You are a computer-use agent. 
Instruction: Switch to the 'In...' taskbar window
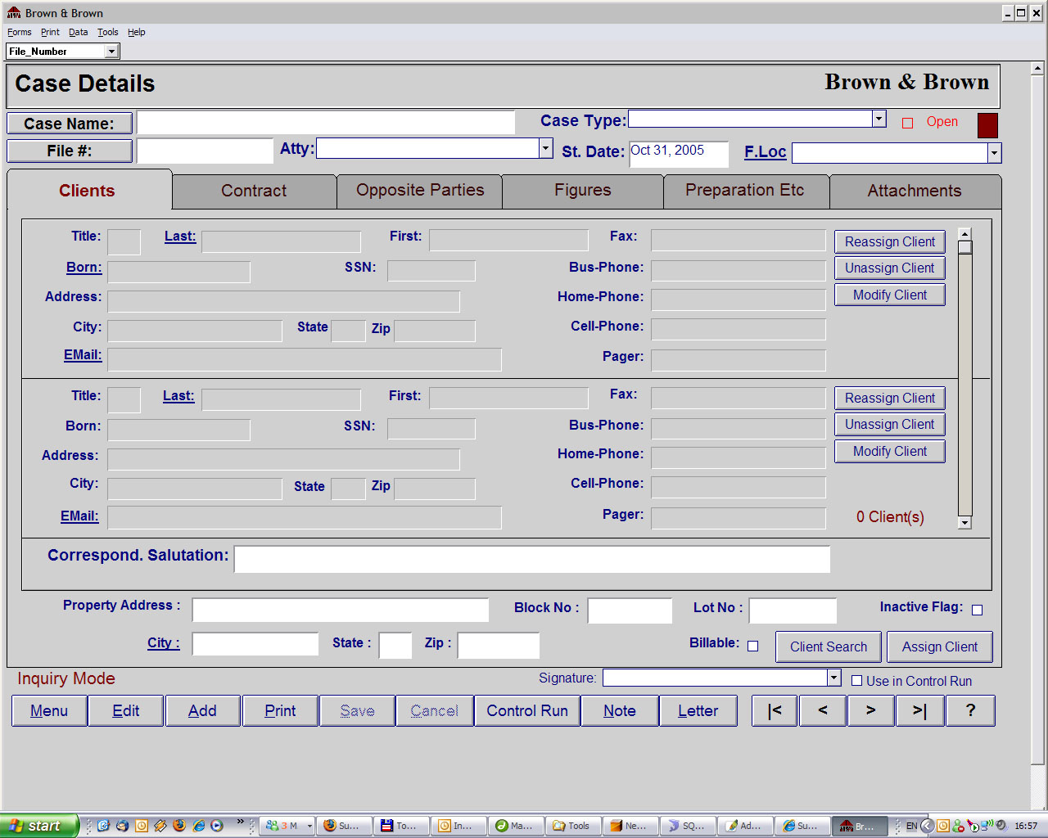pyautogui.click(x=459, y=826)
